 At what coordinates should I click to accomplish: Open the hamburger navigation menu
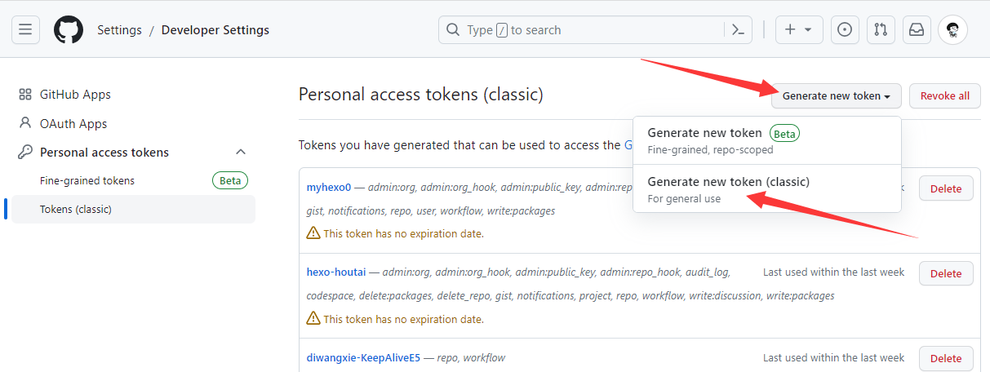(x=25, y=30)
